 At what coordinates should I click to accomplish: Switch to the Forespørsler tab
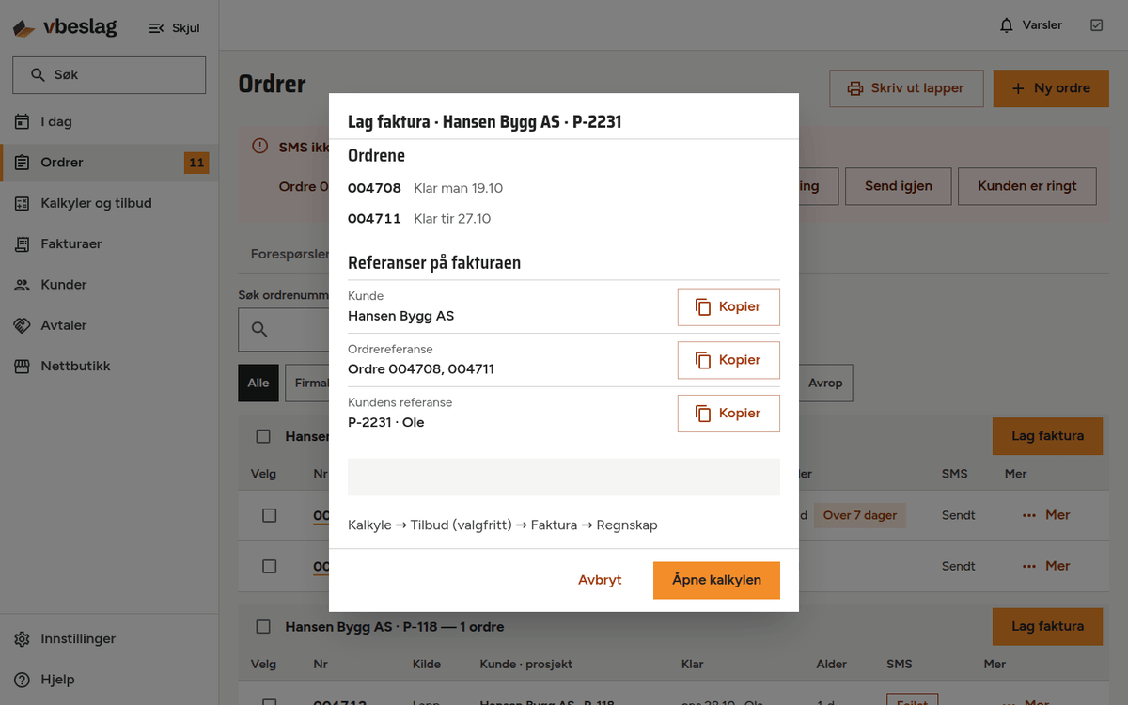(x=290, y=254)
